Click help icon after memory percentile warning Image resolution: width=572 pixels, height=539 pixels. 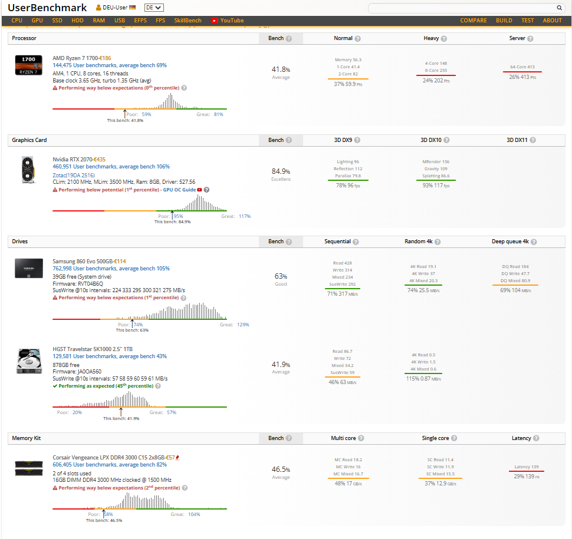coord(185,488)
